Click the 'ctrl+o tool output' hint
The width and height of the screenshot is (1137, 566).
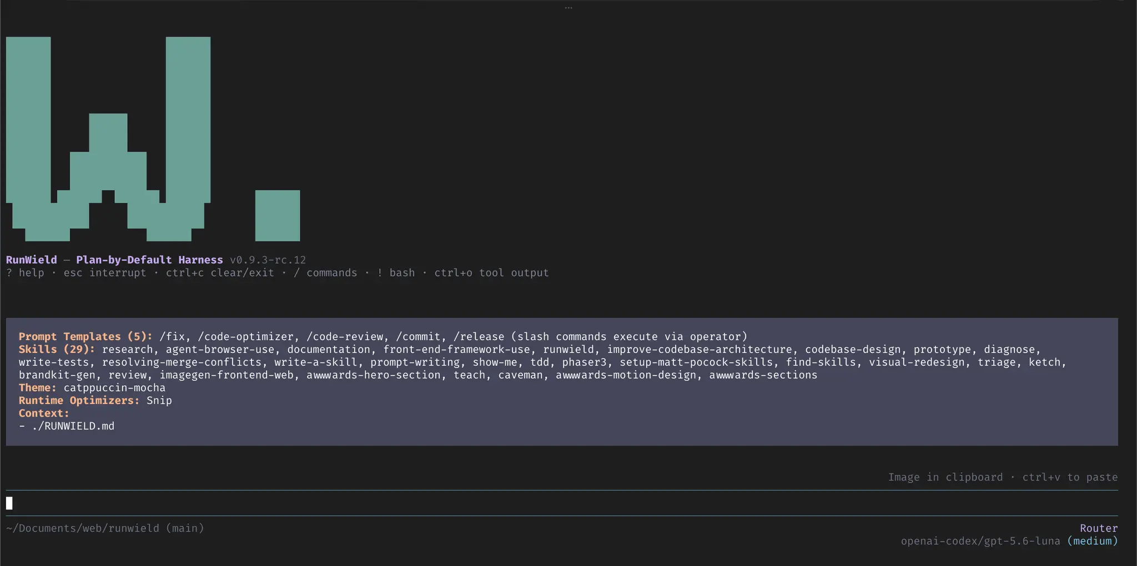coord(491,272)
